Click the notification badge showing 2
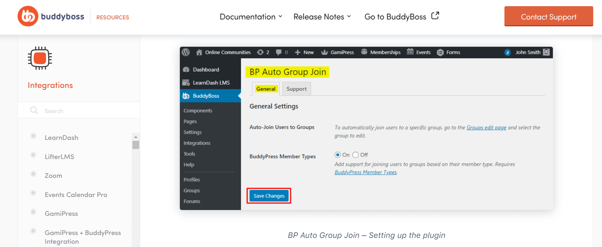The height and width of the screenshot is (247, 602). click(507, 53)
